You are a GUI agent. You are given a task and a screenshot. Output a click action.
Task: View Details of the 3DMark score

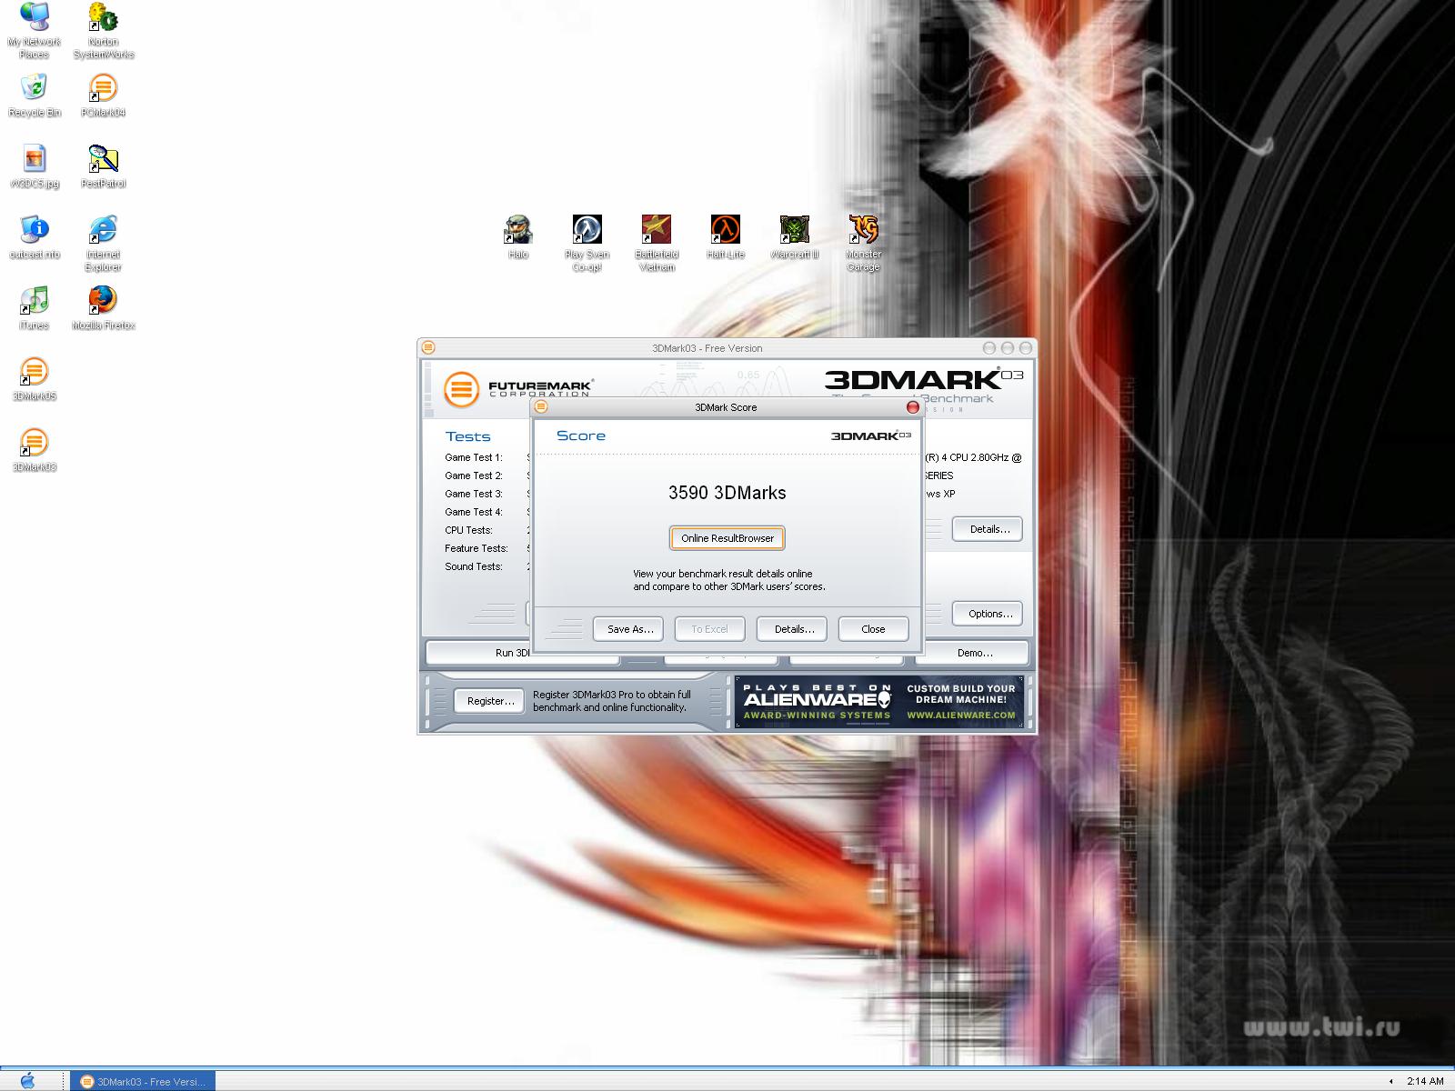coord(791,628)
